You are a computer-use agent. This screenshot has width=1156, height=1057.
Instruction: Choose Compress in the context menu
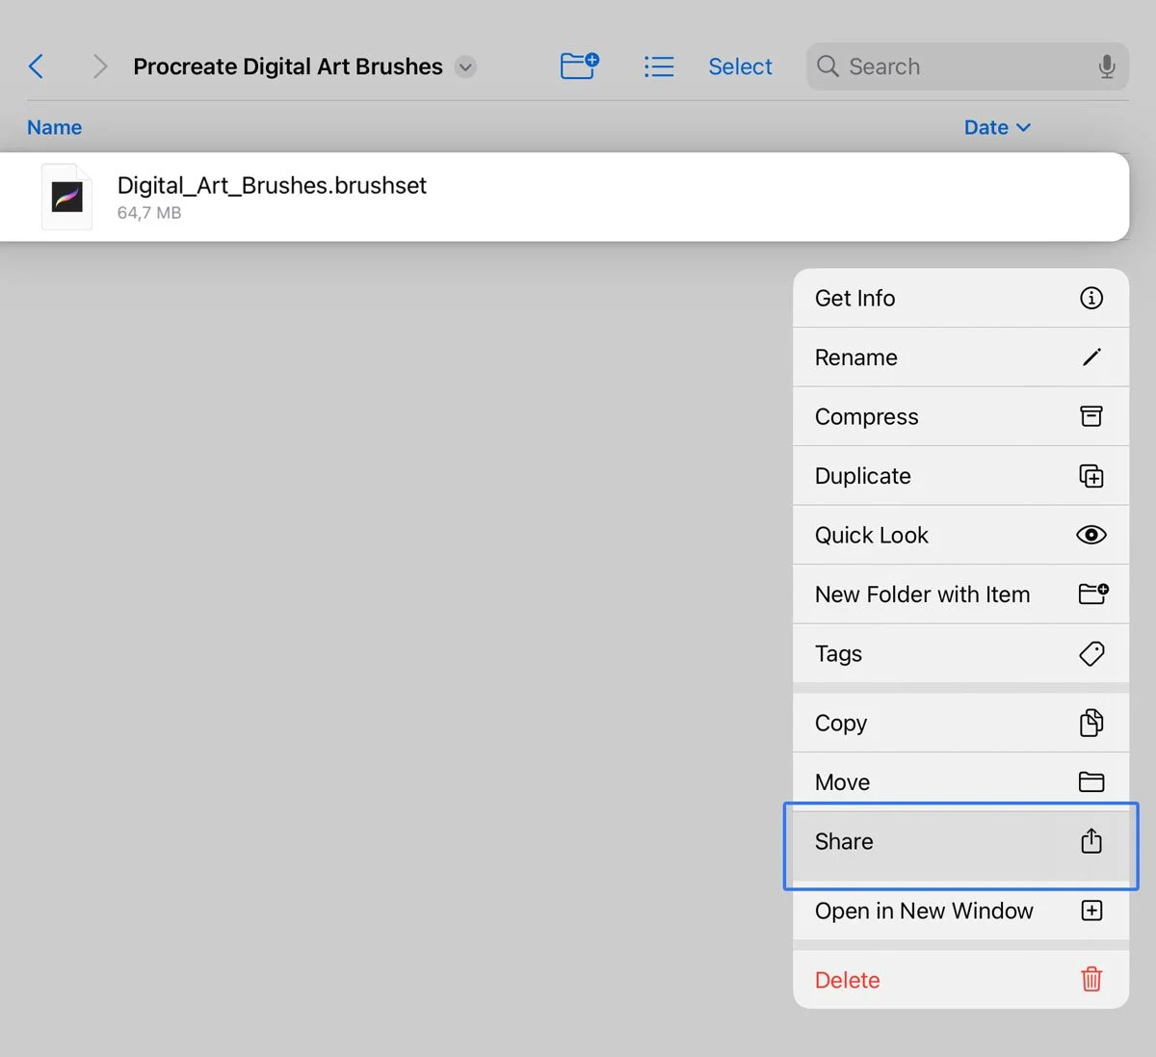click(960, 416)
